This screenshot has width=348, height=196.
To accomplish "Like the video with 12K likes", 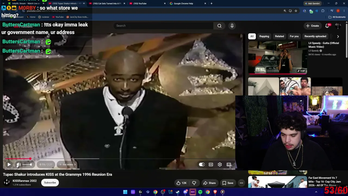I will [x=182, y=183].
